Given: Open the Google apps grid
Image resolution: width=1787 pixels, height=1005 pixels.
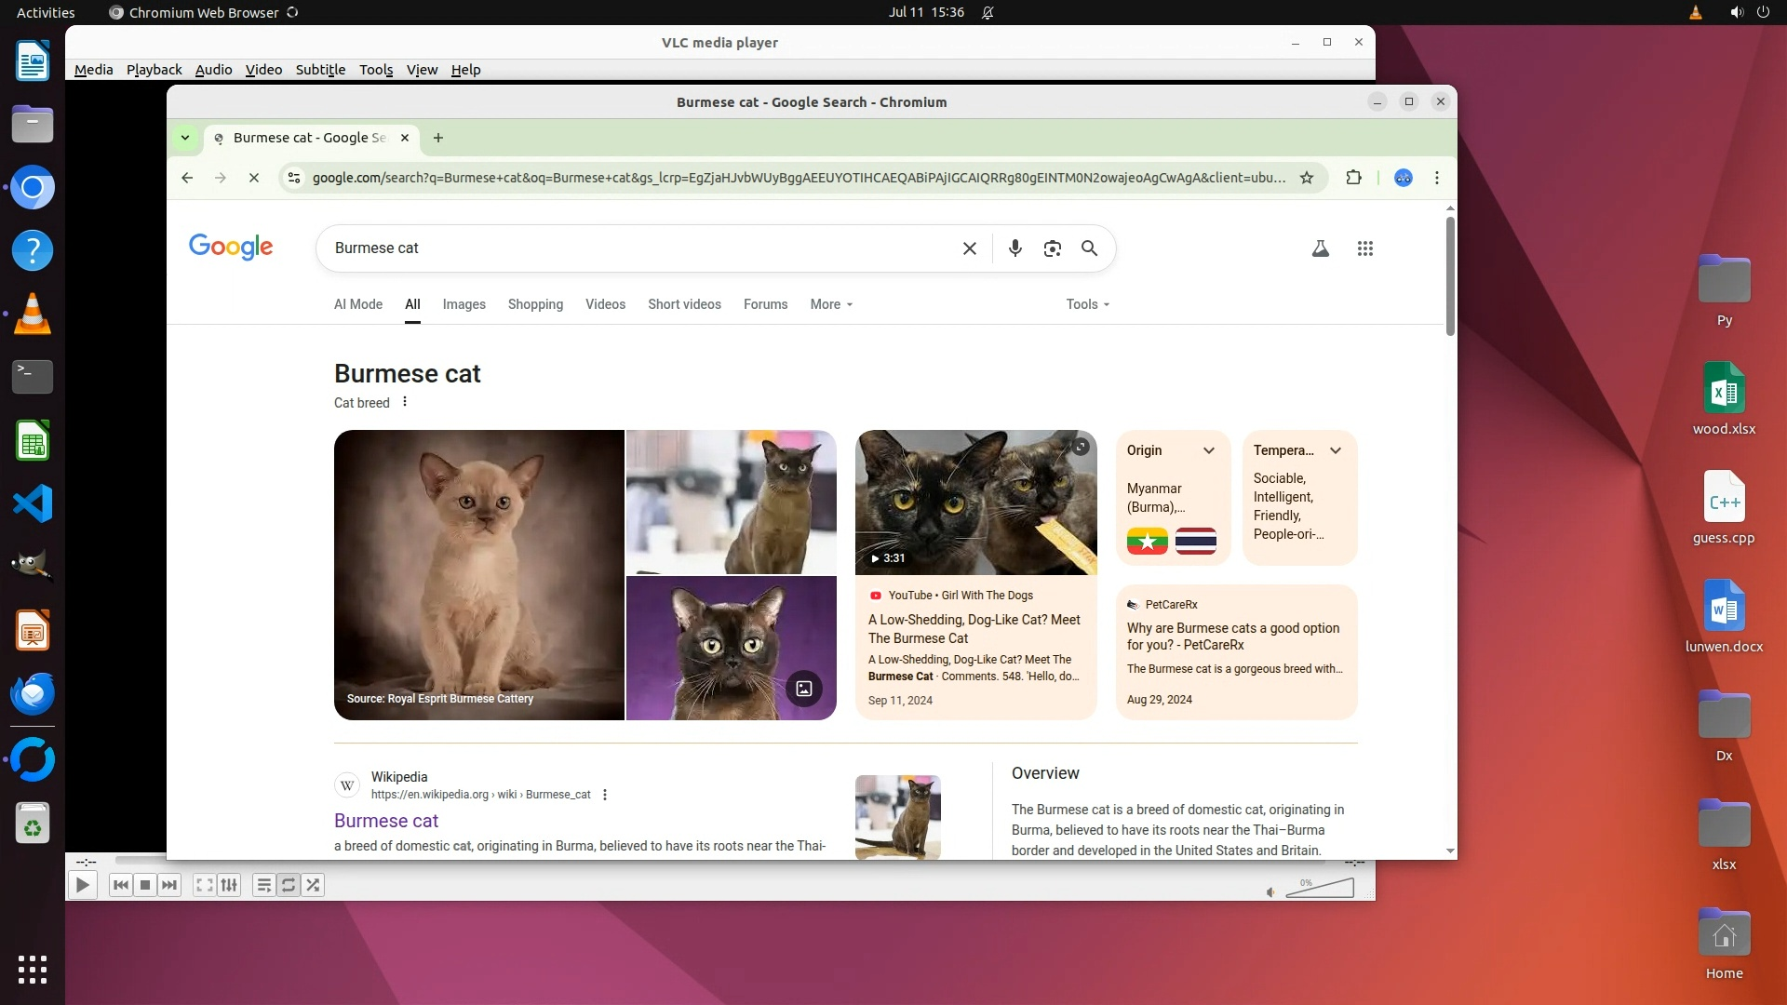Looking at the screenshot, I should pyautogui.click(x=1364, y=248).
